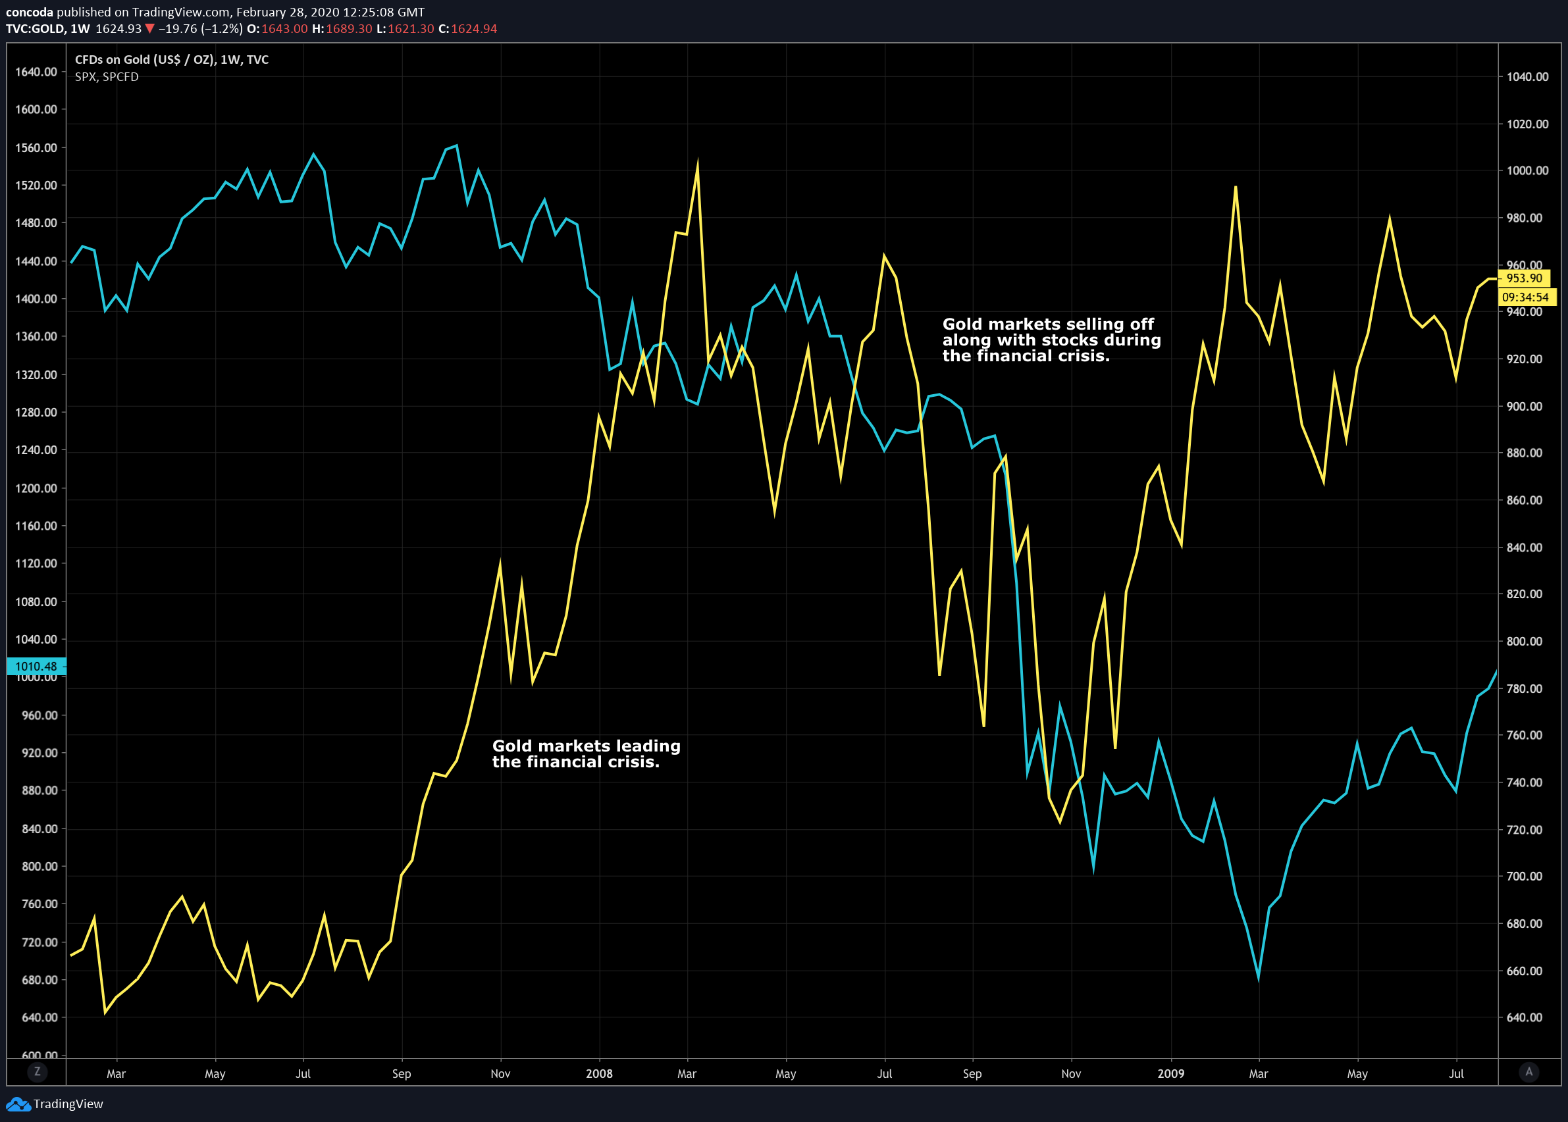Click the TradingView cloud logo icon
1568x1122 pixels.
pyautogui.click(x=17, y=1104)
